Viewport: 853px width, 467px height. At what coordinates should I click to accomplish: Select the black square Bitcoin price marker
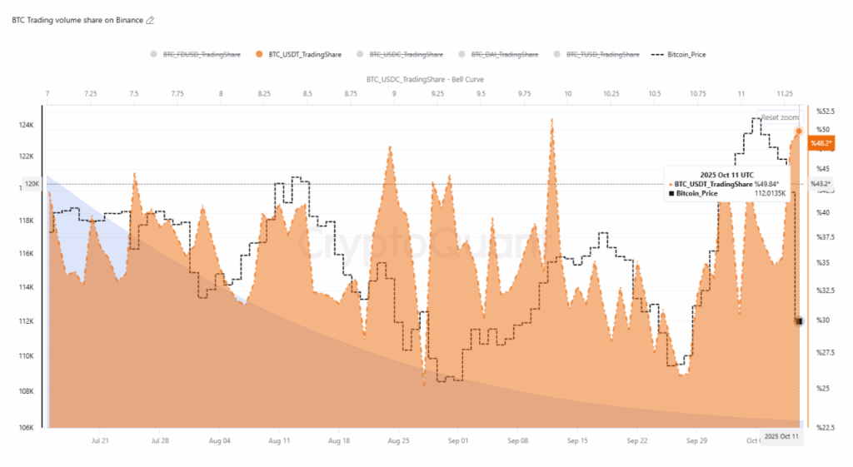[x=799, y=321]
